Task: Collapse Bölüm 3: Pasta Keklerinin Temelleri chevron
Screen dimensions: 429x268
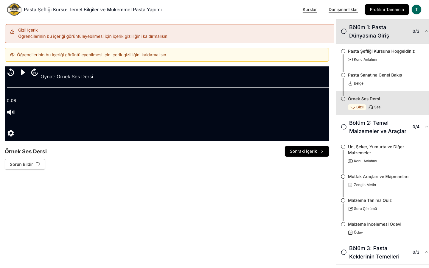Action: click(426, 252)
